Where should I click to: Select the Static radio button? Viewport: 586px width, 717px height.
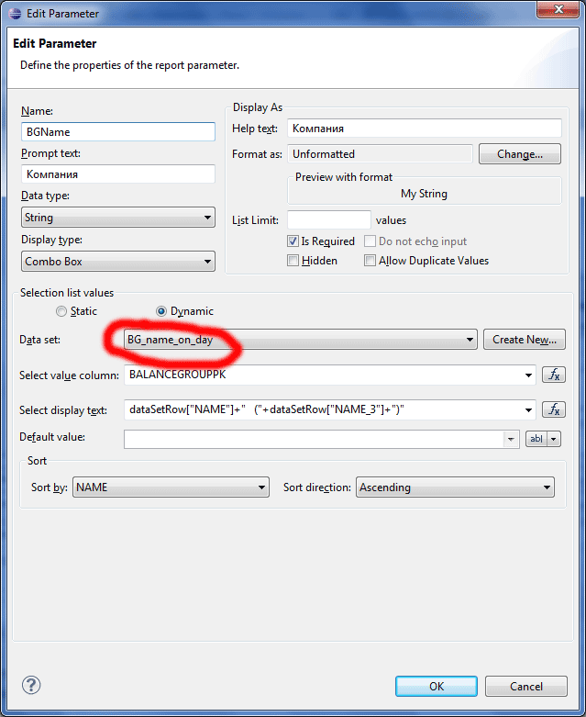point(61,311)
